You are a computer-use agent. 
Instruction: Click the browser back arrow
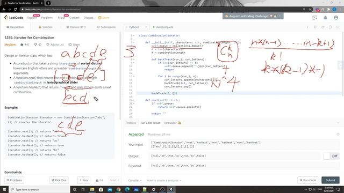[x=4, y=10]
